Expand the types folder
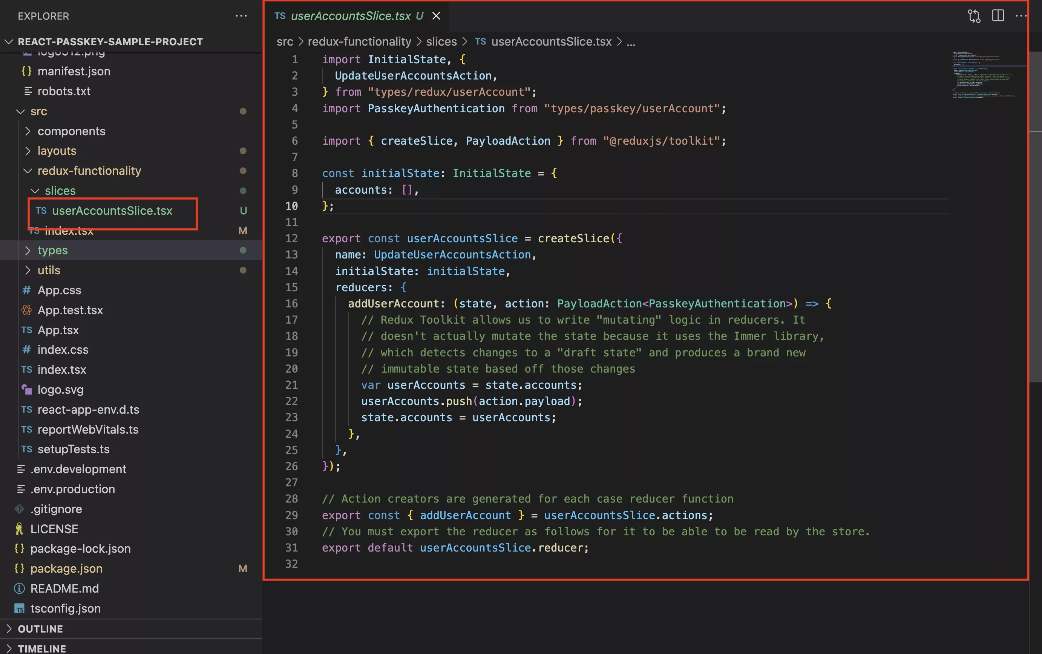Image resolution: width=1042 pixels, height=654 pixels. [27, 250]
